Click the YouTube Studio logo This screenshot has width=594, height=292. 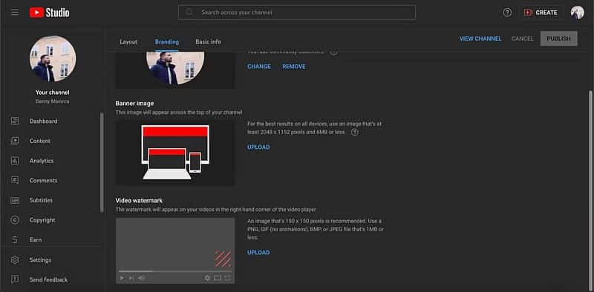tap(50, 13)
